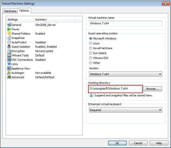Click 'Not encrypted' summary text
The height and width of the screenshot is (148, 171).
(x=44, y=51)
